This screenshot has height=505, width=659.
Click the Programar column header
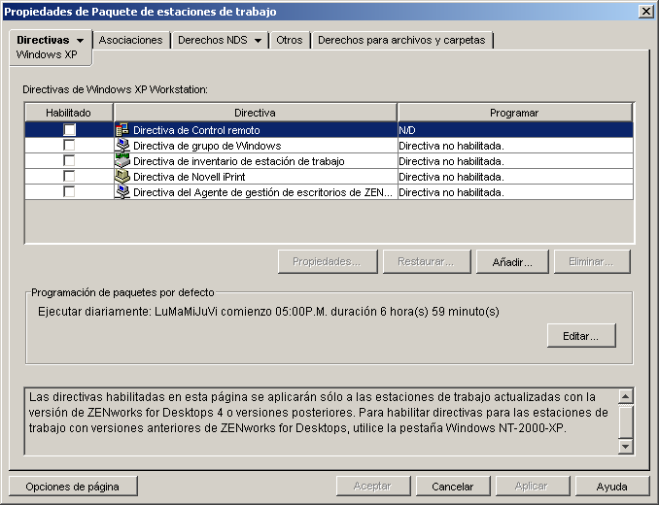point(514,113)
